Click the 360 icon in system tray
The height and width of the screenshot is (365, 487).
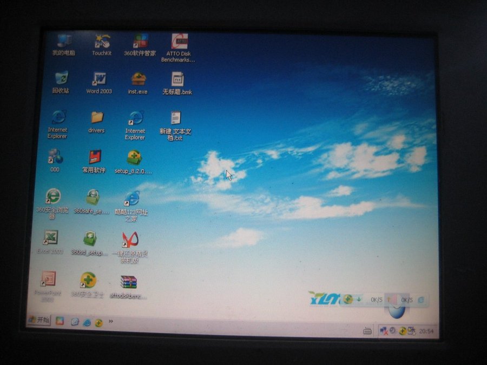coord(403,331)
